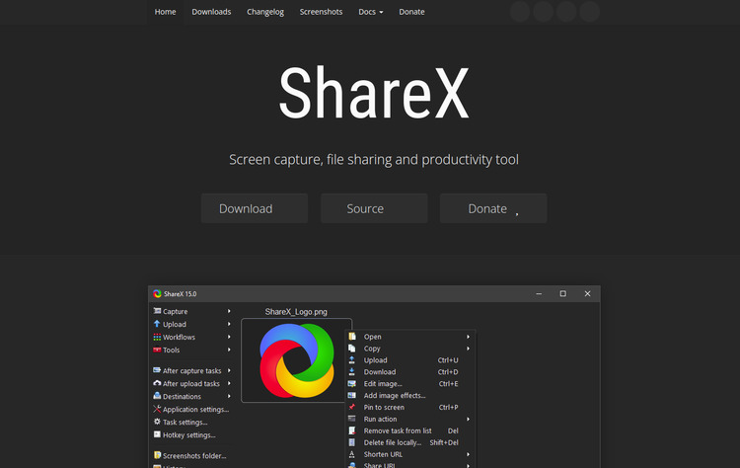Open Task settings... in sidebar menu
This screenshot has height=468, width=740.
click(185, 423)
